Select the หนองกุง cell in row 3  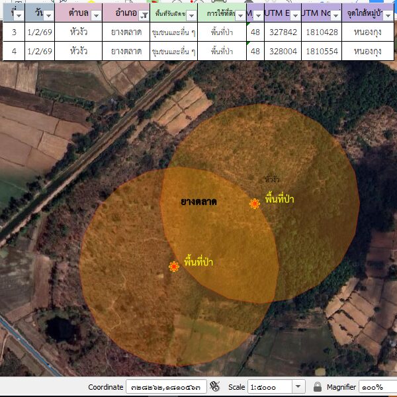pyautogui.click(x=368, y=32)
